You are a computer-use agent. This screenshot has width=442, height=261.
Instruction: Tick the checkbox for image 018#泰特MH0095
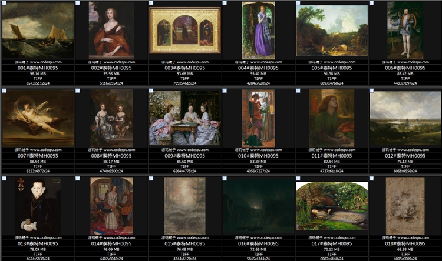click(371, 178)
